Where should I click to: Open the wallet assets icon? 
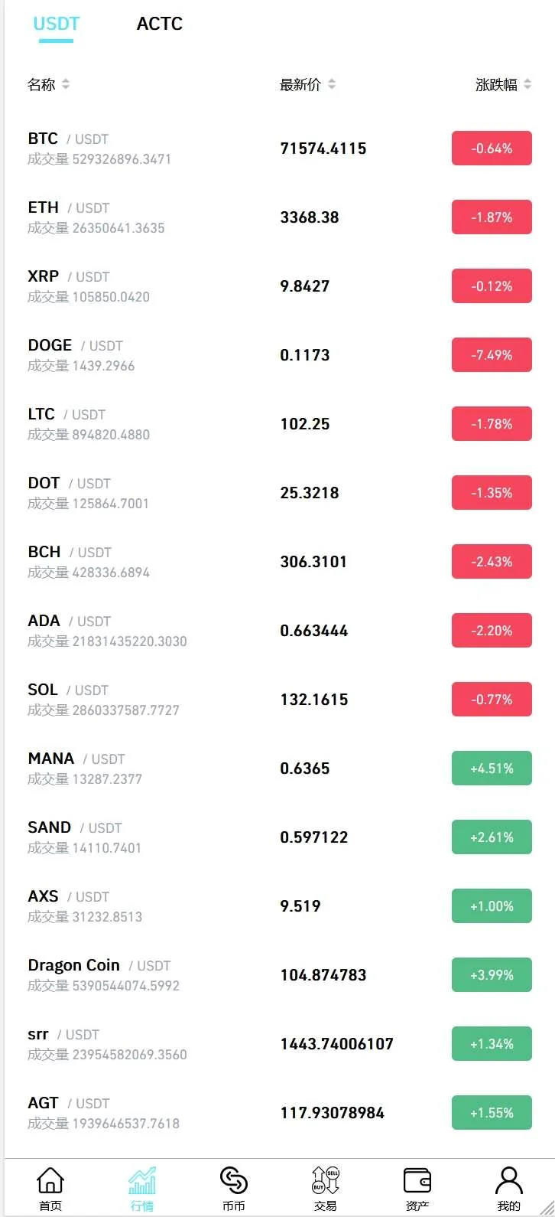click(417, 1182)
